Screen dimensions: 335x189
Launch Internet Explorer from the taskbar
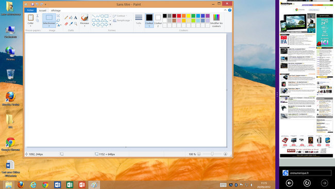33,185
